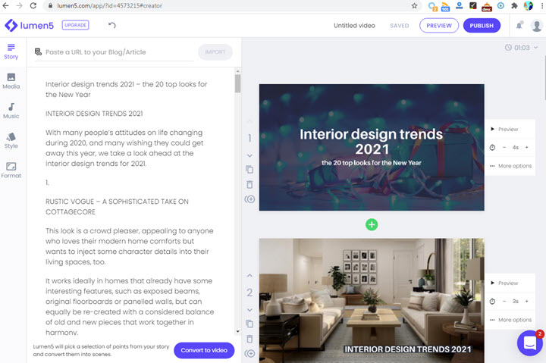Image resolution: width=546 pixels, height=363 pixels.
Task: Open the Story sidebar tab
Action: [x=11, y=52]
